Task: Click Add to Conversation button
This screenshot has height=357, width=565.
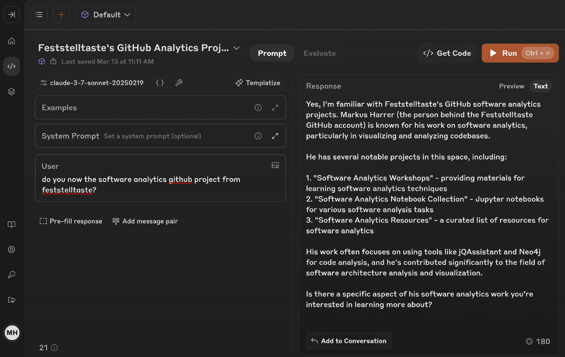Action: (x=349, y=341)
